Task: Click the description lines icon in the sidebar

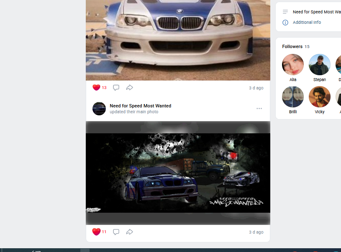Action: [x=285, y=12]
